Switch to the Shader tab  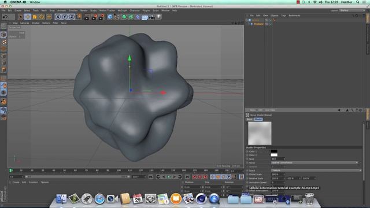258,120
